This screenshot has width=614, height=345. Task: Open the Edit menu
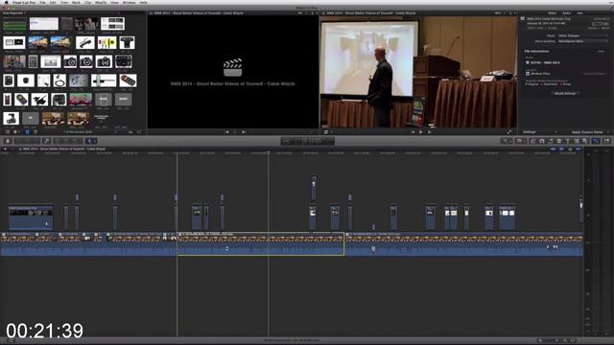click(53, 2)
